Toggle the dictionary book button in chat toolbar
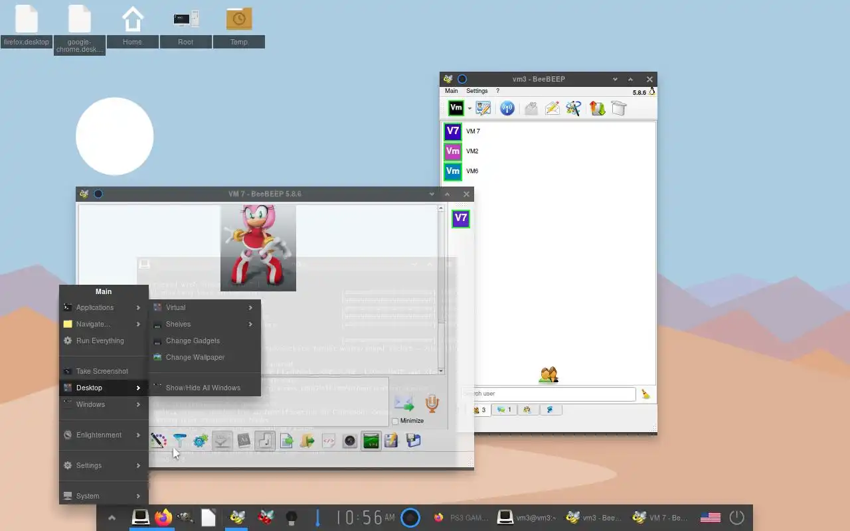This screenshot has height=531, width=850. (x=244, y=441)
